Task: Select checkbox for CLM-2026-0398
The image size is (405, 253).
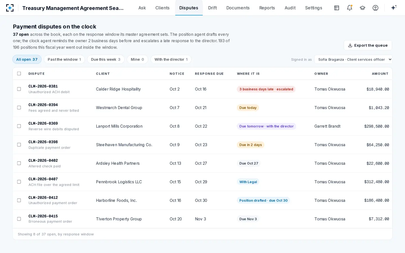Action: (x=19, y=145)
